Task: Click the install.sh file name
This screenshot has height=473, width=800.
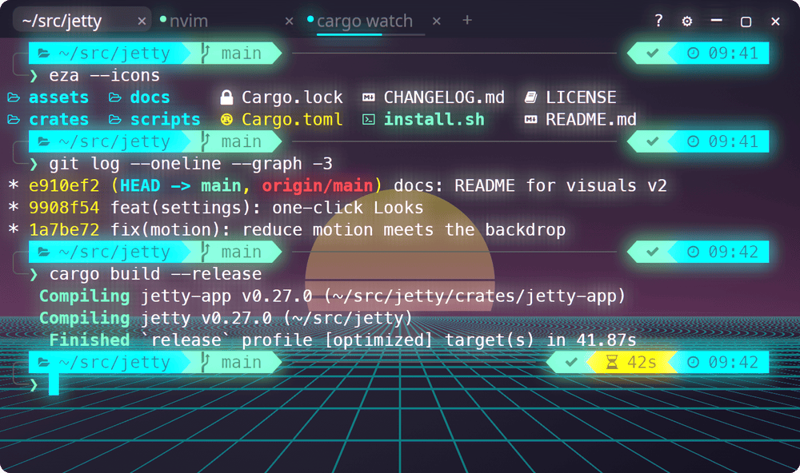Action: (434, 119)
